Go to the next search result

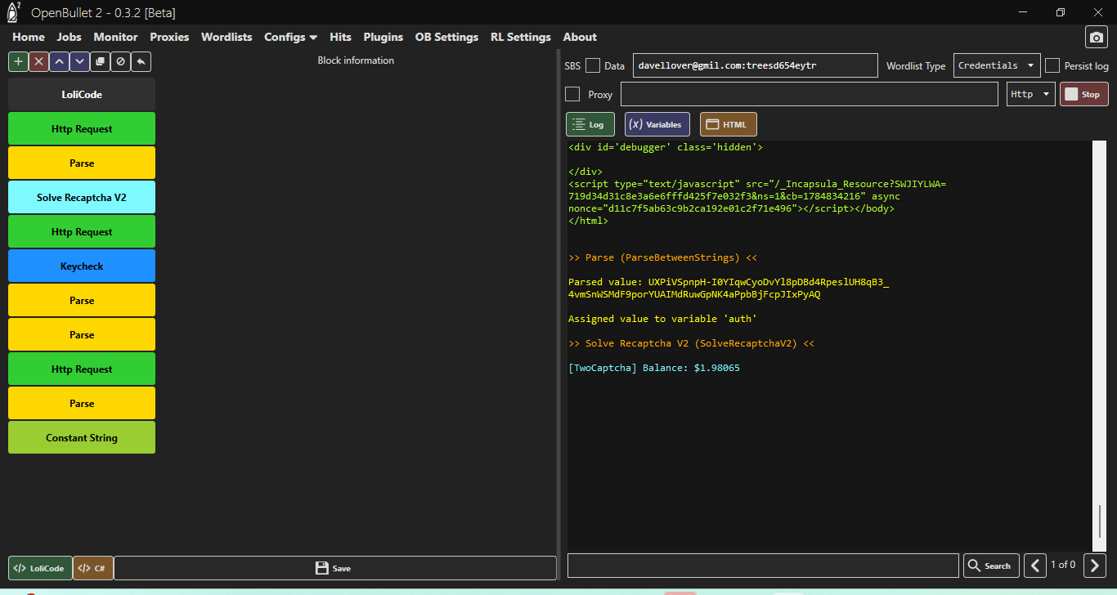coord(1095,565)
